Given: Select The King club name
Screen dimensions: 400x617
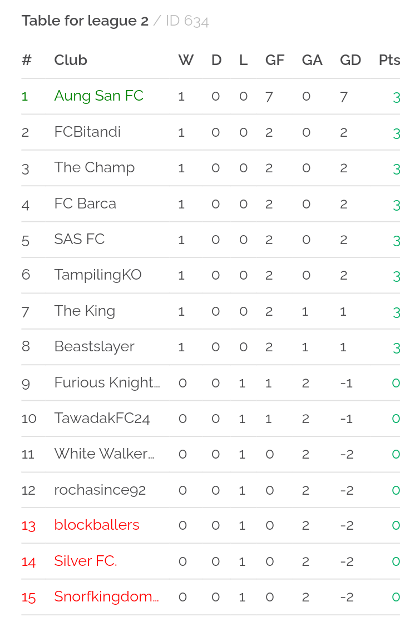Looking at the screenshot, I should [x=85, y=311].
